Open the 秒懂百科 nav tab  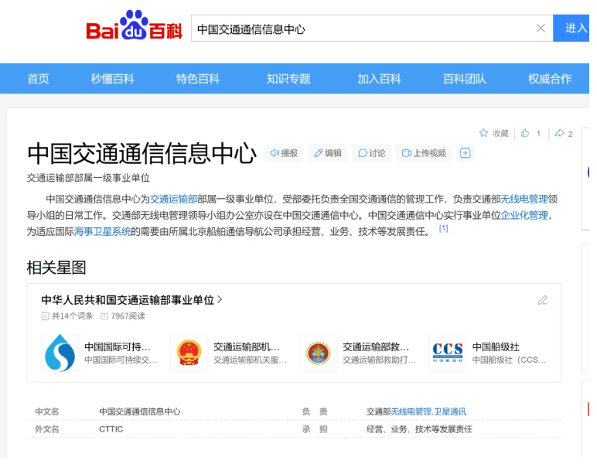pyautogui.click(x=113, y=79)
